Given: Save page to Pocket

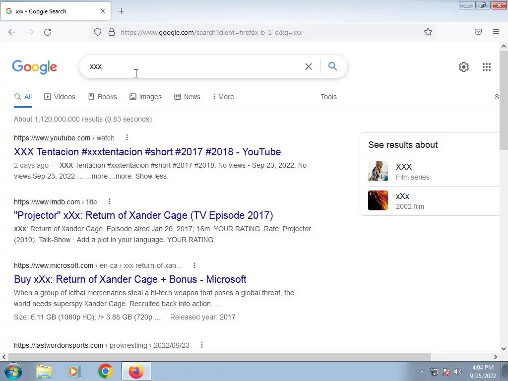Looking at the screenshot, I should coord(478,32).
